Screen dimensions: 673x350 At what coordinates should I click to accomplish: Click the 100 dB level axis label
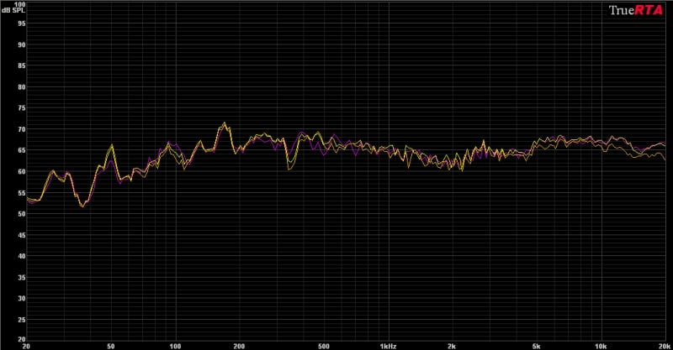pyautogui.click(x=19, y=4)
